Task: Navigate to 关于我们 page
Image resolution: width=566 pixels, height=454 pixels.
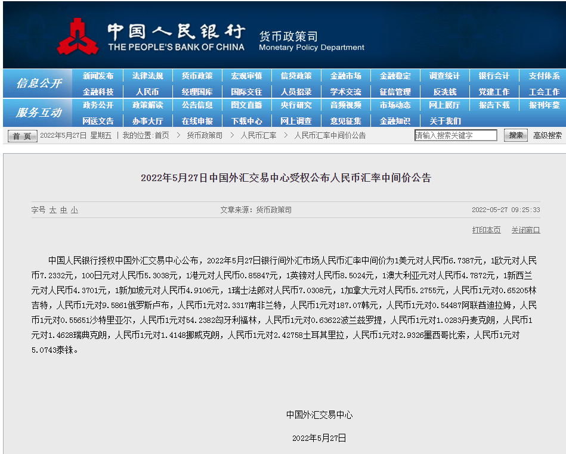Action: (x=445, y=121)
